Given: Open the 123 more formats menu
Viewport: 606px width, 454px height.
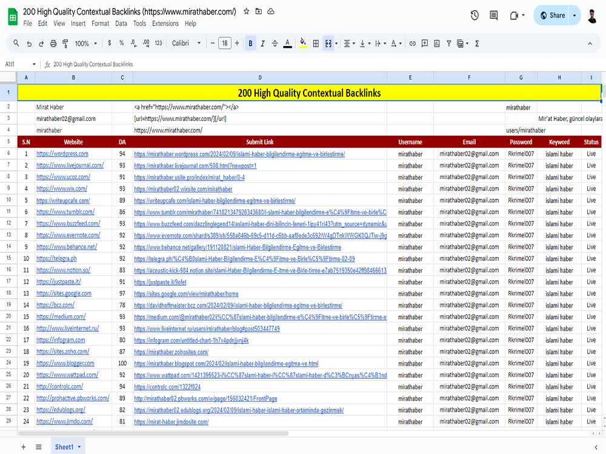Looking at the screenshot, I should (158, 43).
